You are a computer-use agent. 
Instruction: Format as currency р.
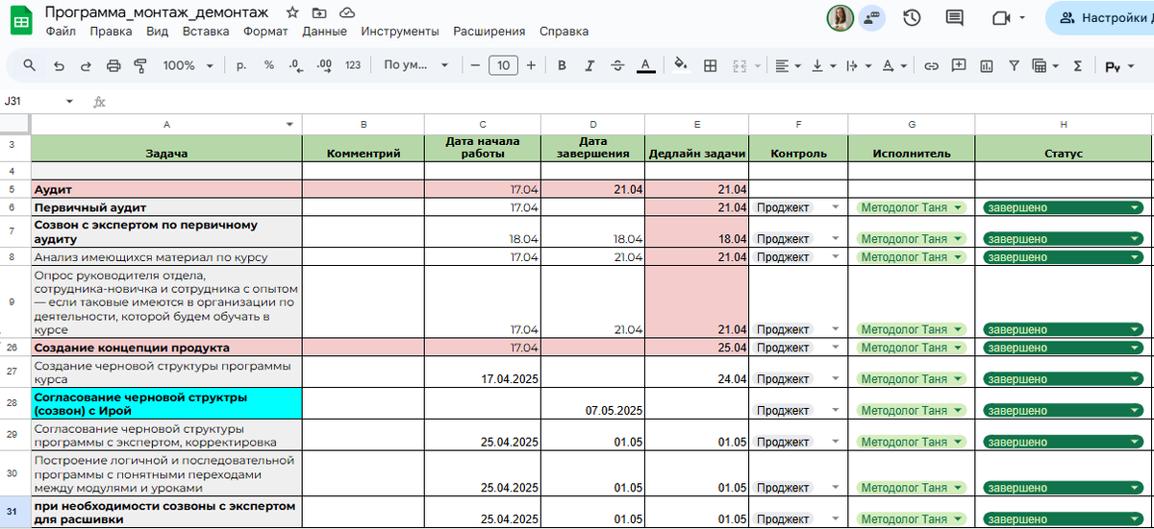tap(241, 65)
